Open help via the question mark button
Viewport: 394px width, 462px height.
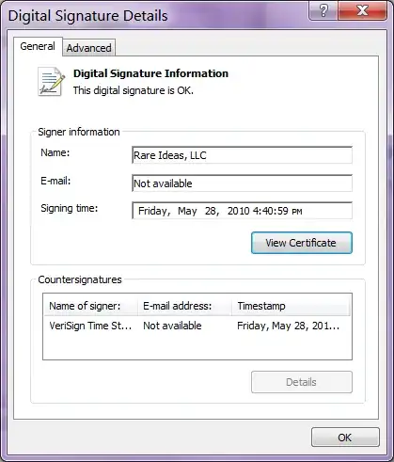pyautogui.click(x=323, y=10)
